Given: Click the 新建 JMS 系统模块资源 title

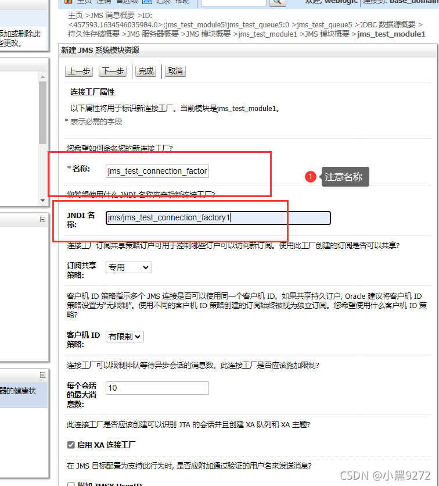Looking at the screenshot, I should [x=100, y=50].
